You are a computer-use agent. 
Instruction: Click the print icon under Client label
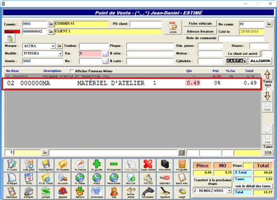click(9, 38)
